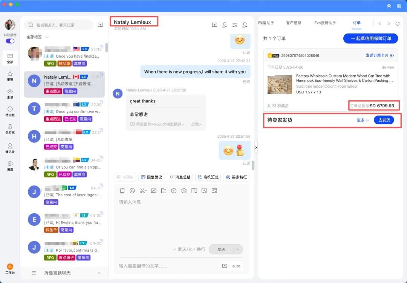
Task: Open chat previewing 'Once you have finalize...'
Action: pyautogui.click(x=64, y=57)
